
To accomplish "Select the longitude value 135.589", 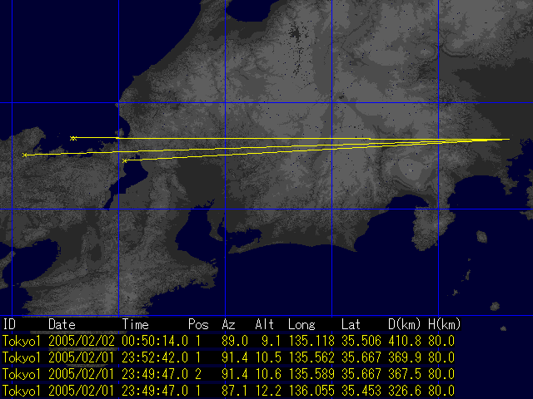I will [309, 374].
